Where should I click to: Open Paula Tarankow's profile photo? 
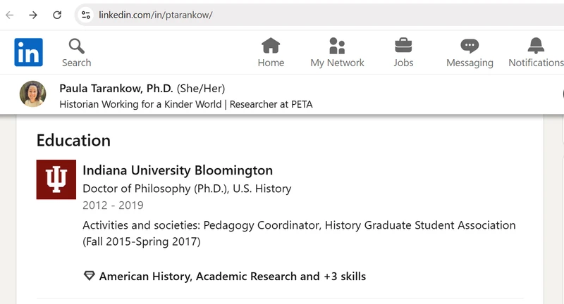pos(32,94)
